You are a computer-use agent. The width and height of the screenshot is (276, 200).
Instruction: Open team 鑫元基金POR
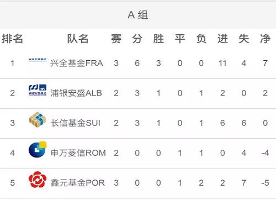[78, 183]
